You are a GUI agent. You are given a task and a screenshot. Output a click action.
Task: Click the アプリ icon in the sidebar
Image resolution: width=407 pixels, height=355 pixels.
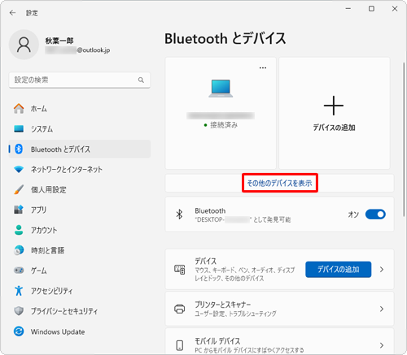19,210
